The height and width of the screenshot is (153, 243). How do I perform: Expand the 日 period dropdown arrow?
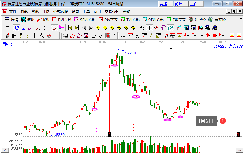click(x=11, y=28)
